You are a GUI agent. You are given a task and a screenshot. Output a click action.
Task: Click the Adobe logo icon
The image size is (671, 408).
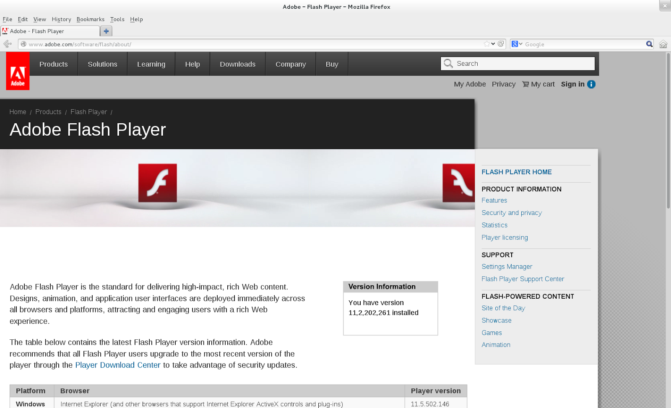click(18, 71)
